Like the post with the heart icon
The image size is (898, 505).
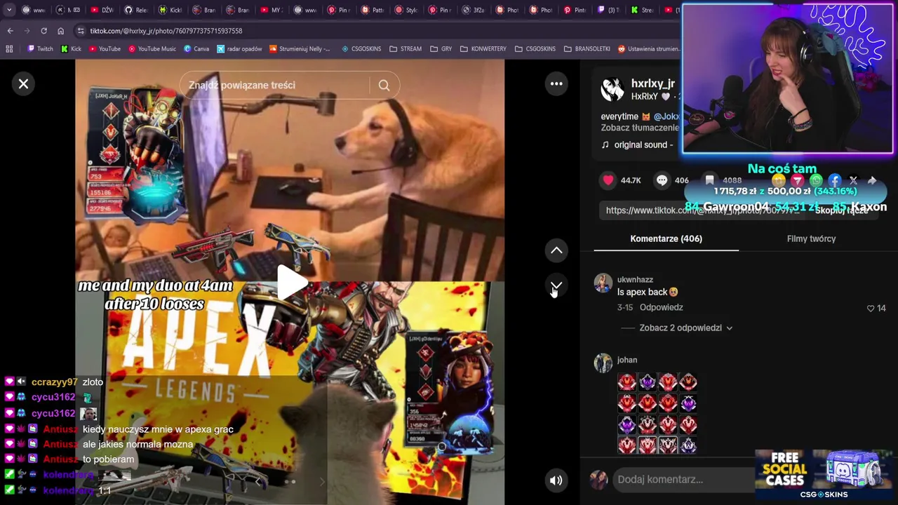608,180
